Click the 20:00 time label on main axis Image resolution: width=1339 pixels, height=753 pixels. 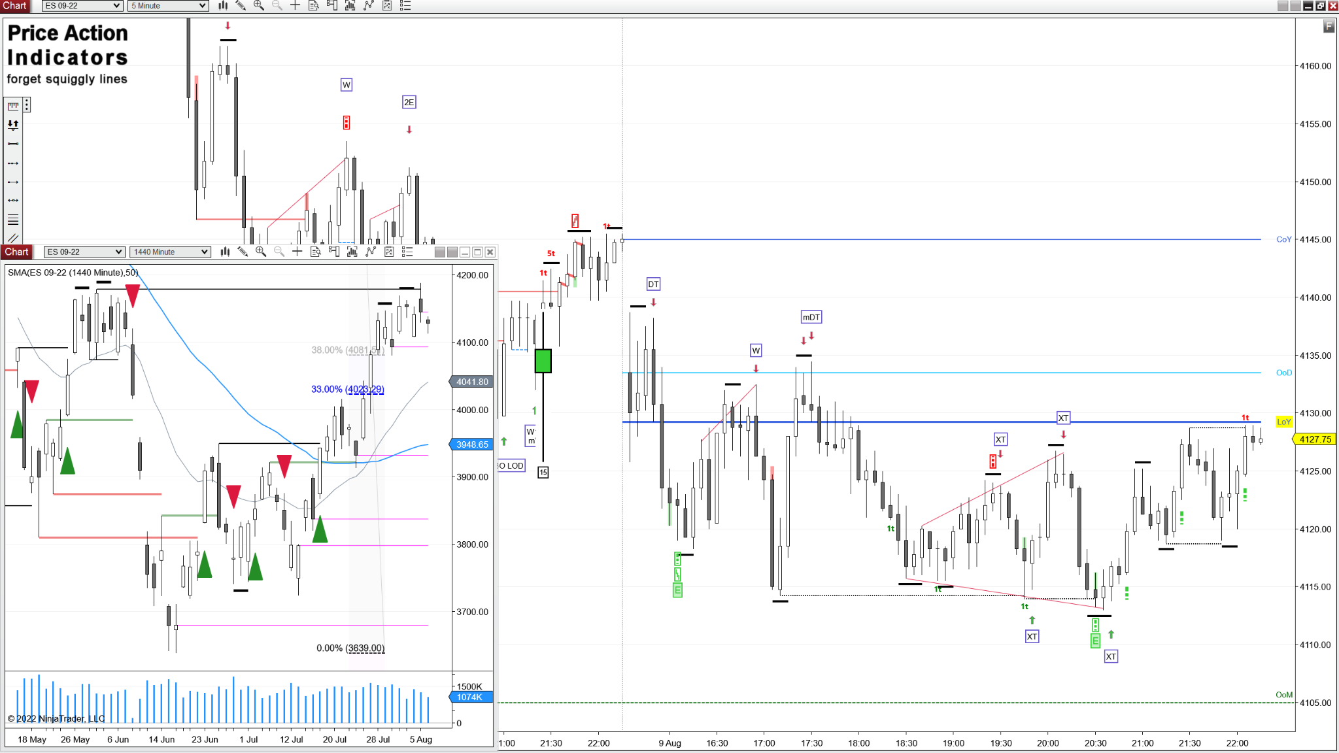[x=1047, y=743]
